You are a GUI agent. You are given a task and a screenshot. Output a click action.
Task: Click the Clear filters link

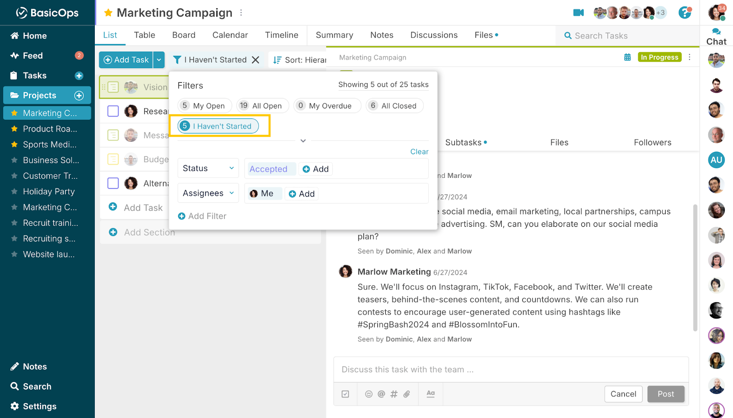coord(419,152)
